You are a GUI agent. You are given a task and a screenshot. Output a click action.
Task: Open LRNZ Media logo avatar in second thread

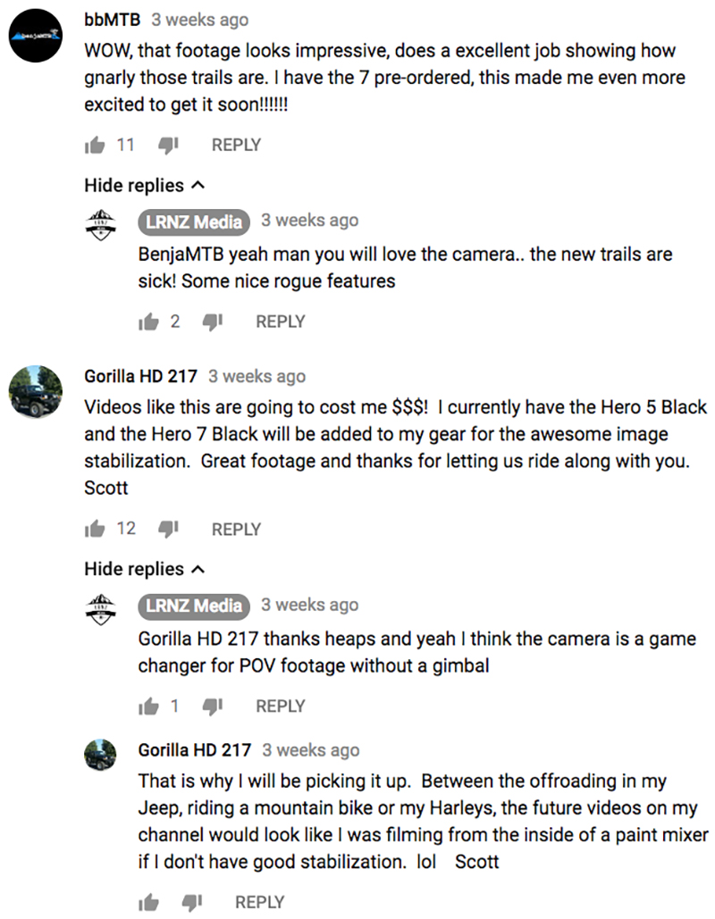tap(100, 609)
